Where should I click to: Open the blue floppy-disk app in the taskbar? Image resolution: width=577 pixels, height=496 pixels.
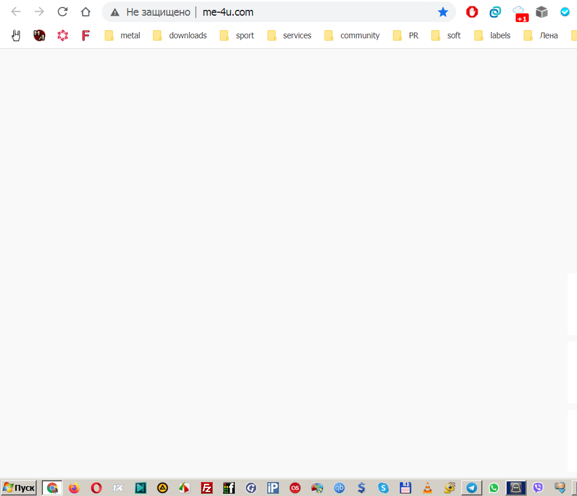[406, 488]
